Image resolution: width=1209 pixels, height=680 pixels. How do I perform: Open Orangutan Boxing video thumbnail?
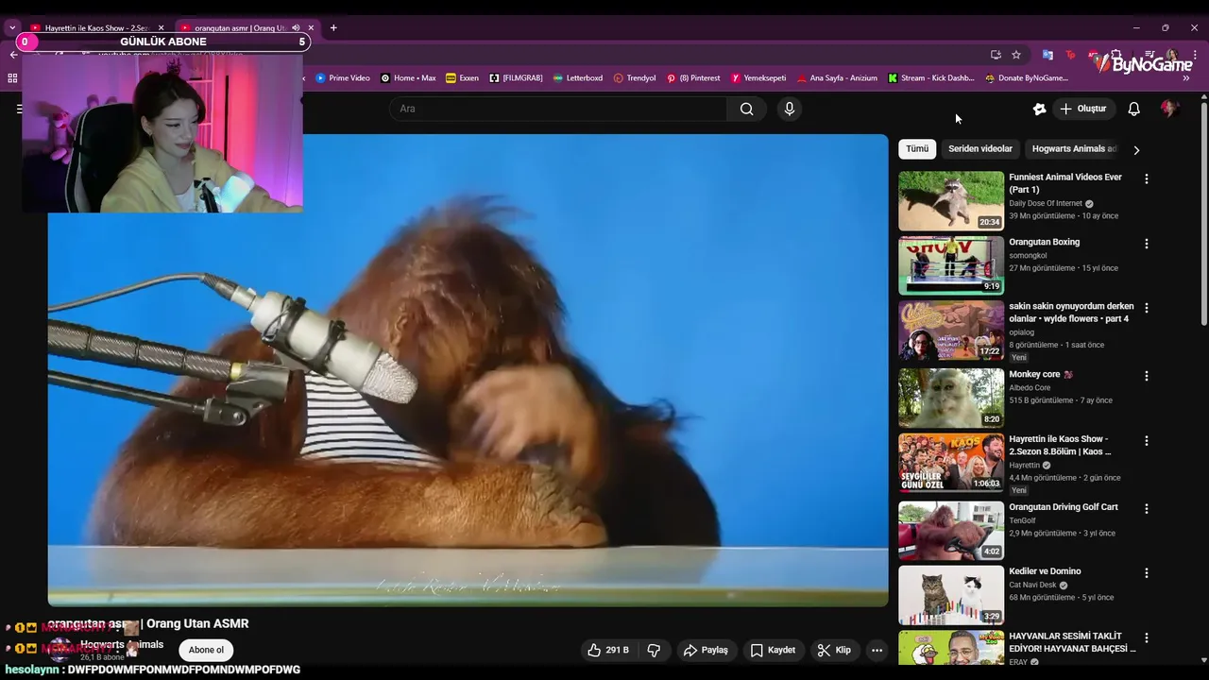coord(951,265)
